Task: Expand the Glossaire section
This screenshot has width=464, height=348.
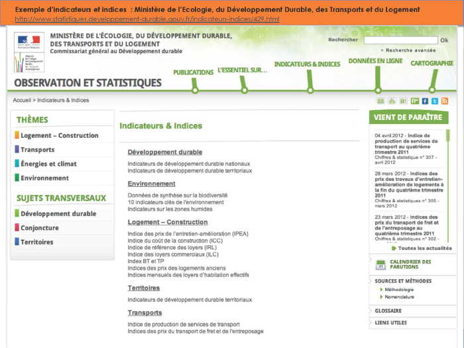Action: pos(388,310)
